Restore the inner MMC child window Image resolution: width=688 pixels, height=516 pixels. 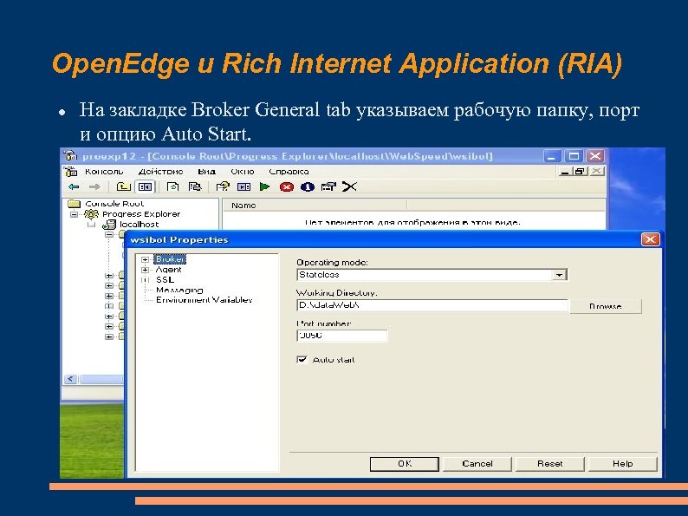[x=581, y=172]
